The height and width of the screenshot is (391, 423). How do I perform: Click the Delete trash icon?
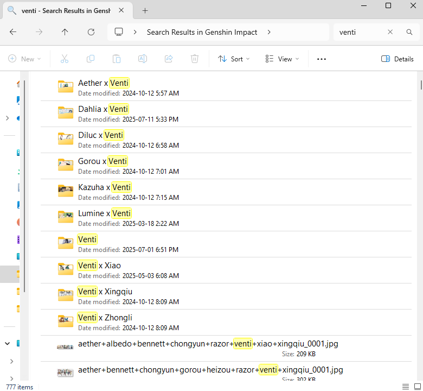(195, 59)
